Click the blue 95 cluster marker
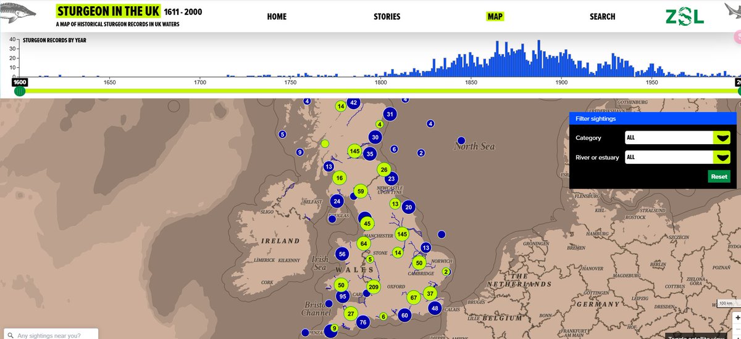The width and height of the screenshot is (741, 339). pyautogui.click(x=343, y=296)
